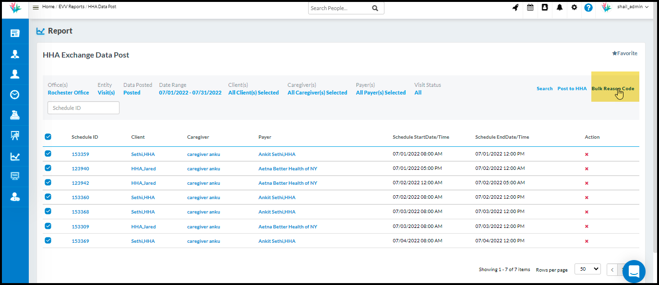
Task: Open the clock icon in left sidebar
Action: 15,95
